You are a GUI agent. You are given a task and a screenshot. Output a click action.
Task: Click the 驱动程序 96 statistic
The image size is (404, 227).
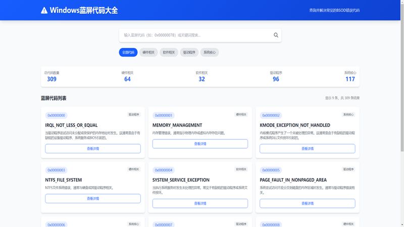coord(276,76)
